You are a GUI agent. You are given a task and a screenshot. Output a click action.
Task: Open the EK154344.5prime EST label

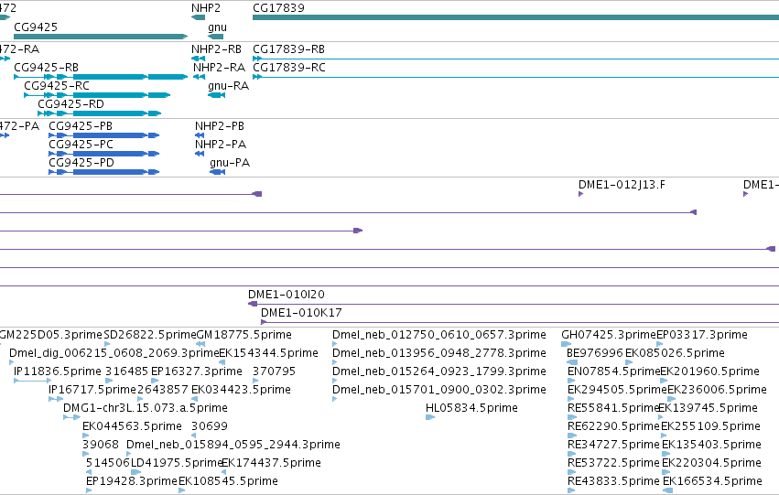(268, 353)
